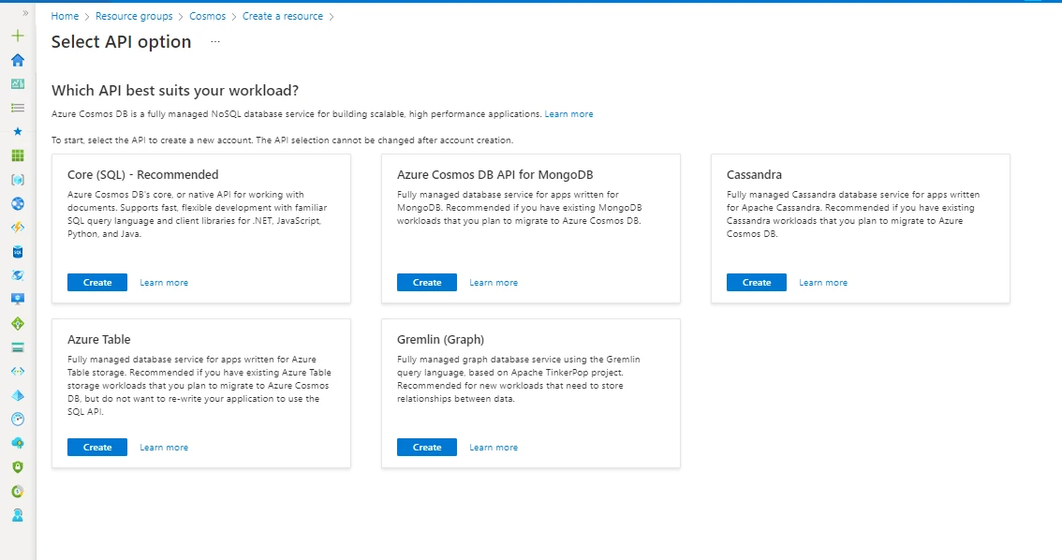The height and width of the screenshot is (560, 1062).
Task: Open the All resources grid icon
Action: [x=17, y=155]
